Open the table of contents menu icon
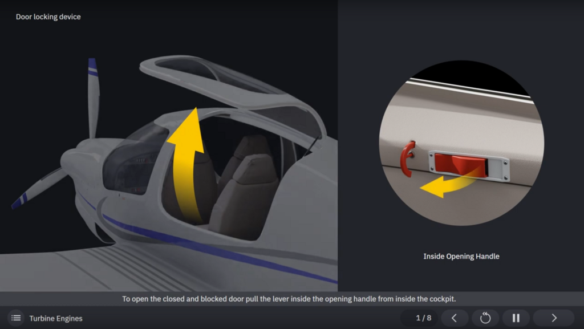This screenshot has width=584, height=329. coord(16,318)
